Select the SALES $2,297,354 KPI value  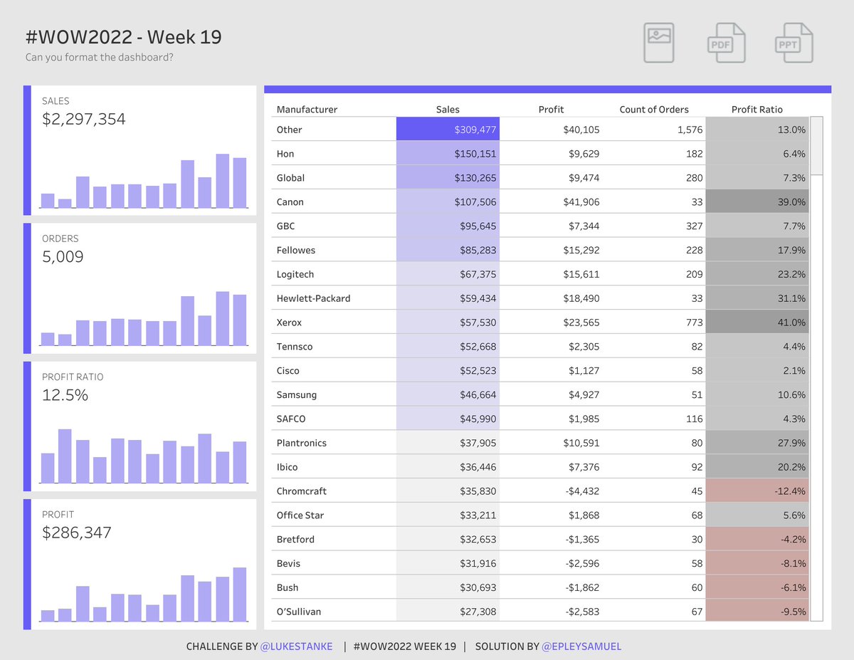click(x=84, y=120)
